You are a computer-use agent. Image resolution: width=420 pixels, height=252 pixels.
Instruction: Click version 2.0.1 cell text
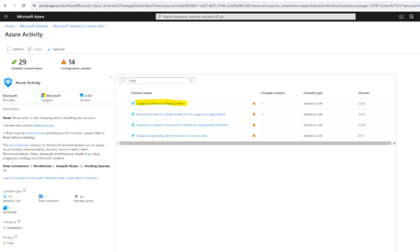[x=362, y=136]
